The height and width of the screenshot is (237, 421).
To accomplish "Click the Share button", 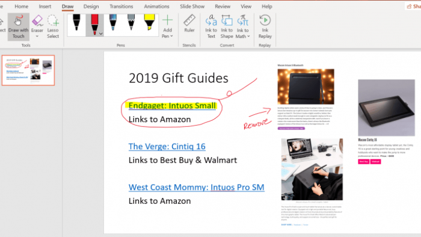I will 413,7.
